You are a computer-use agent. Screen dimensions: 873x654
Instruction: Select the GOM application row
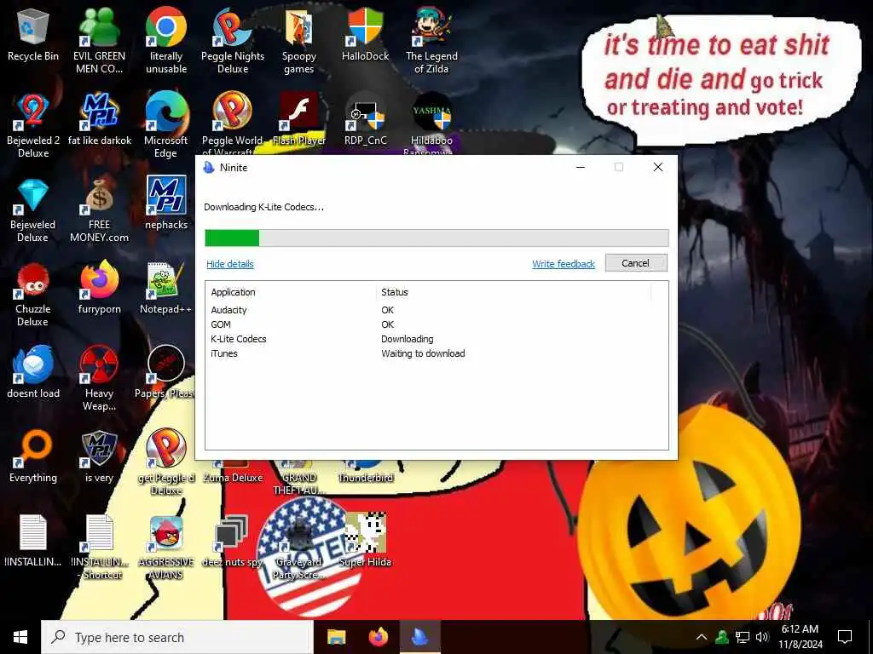[x=436, y=324]
